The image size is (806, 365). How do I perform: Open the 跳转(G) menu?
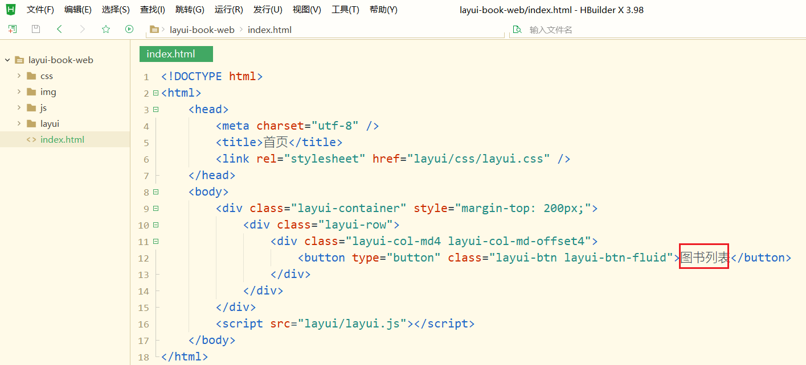click(190, 10)
